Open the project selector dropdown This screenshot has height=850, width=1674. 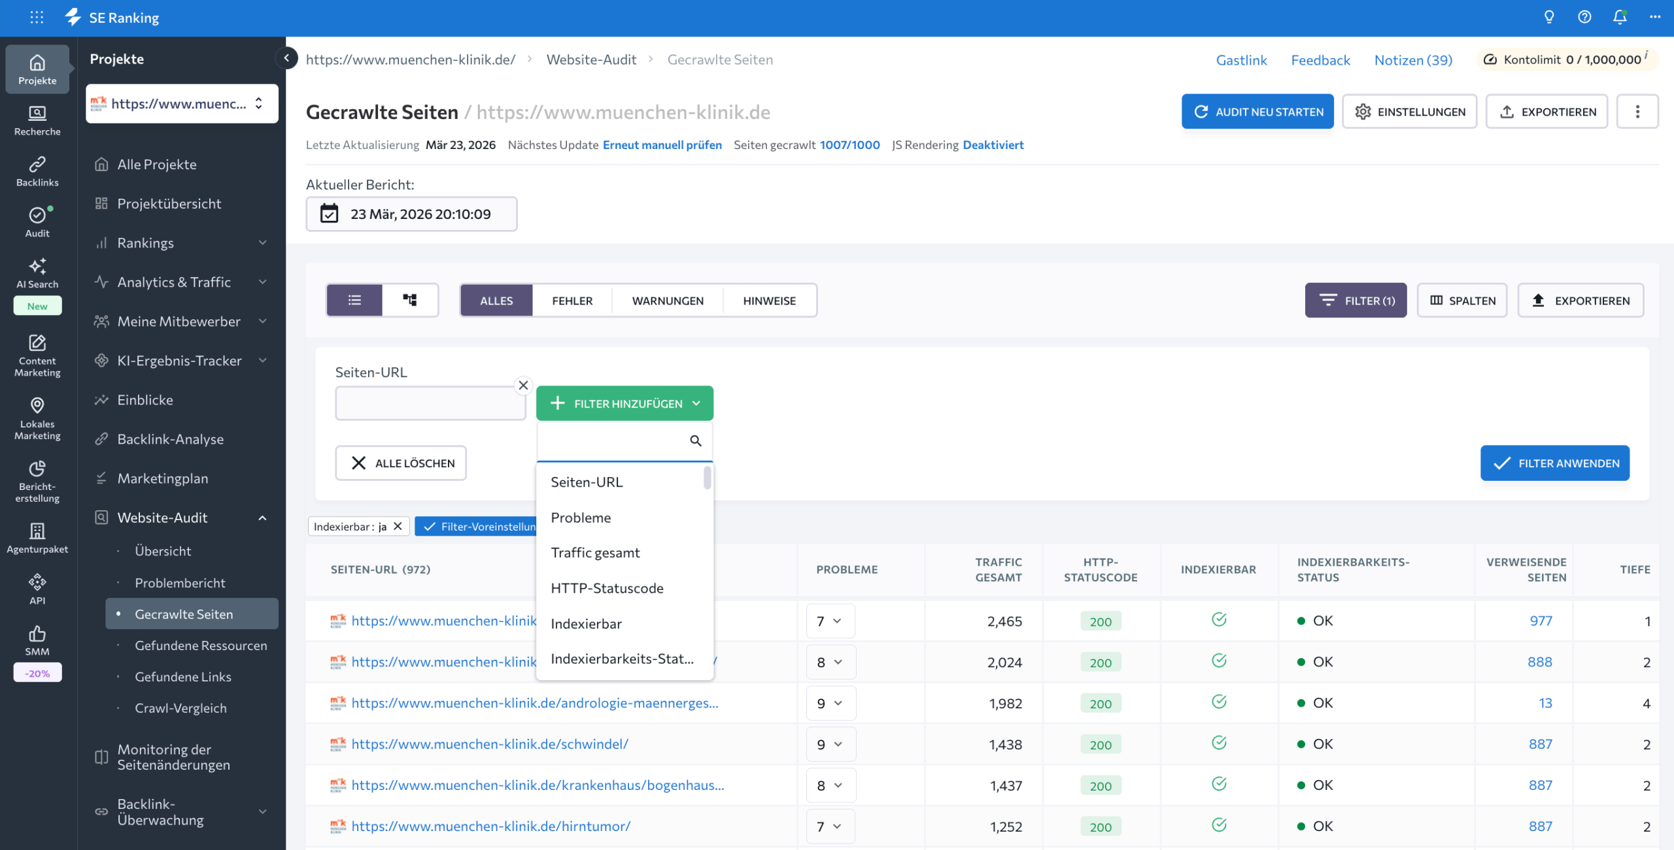tap(182, 103)
